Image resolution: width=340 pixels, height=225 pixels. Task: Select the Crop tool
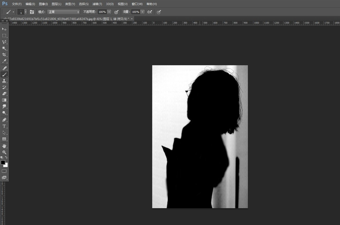[5, 55]
